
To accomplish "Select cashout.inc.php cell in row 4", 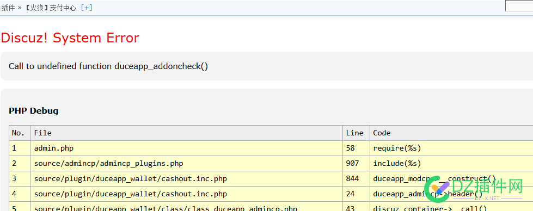I will (187, 194).
